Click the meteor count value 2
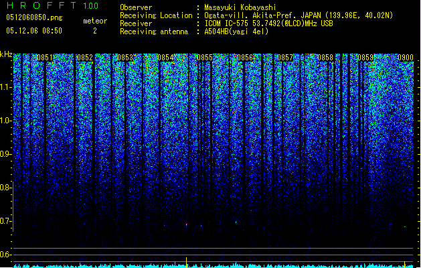 [x=95, y=31]
